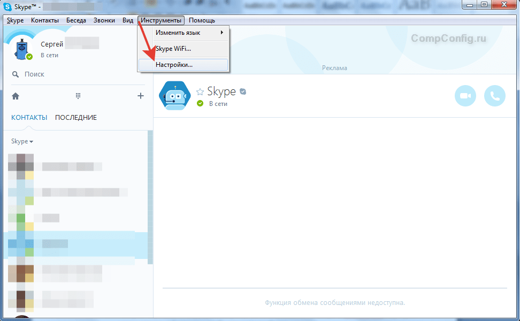Viewport: 520px width, 321px height.
Task: Switch to the ПОСЛЕДНИЕ tab
Action: click(76, 117)
